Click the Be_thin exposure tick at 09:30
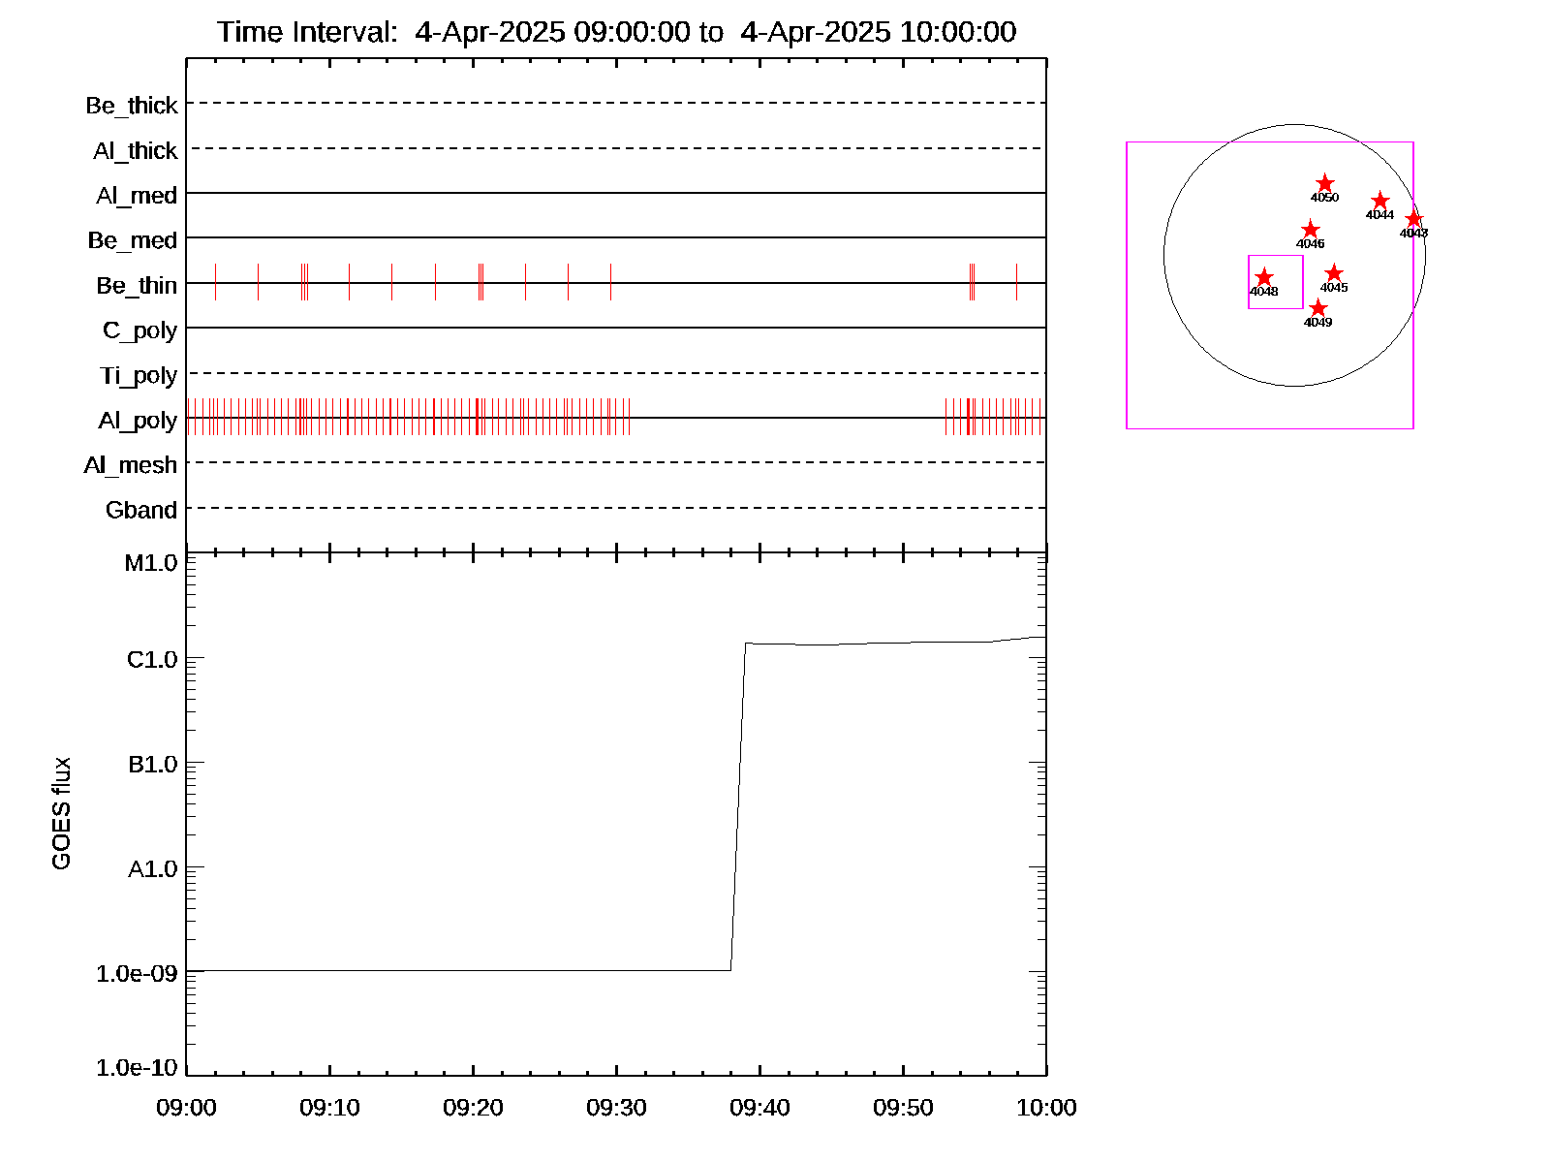Image resolution: width=1550 pixels, height=1163 pixels. pos(610,282)
